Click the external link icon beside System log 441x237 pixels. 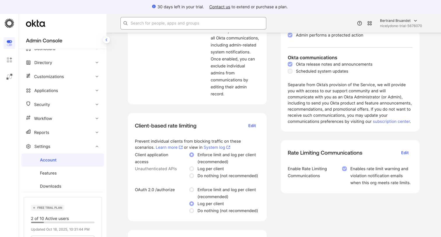pos(228,147)
